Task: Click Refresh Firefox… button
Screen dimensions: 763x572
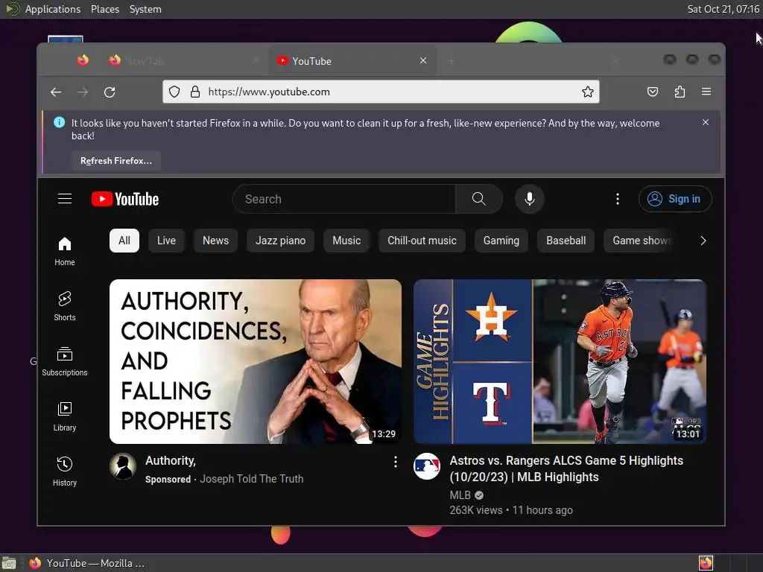Action: pyautogui.click(x=115, y=161)
